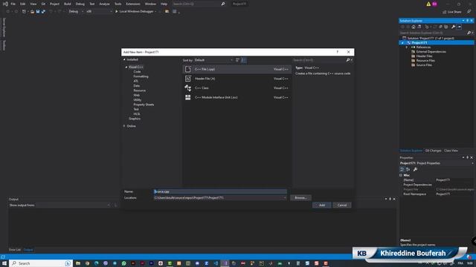The width and height of the screenshot is (476, 267).
Task: Click the warning notification triangle icon
Action: coord(428,4)
